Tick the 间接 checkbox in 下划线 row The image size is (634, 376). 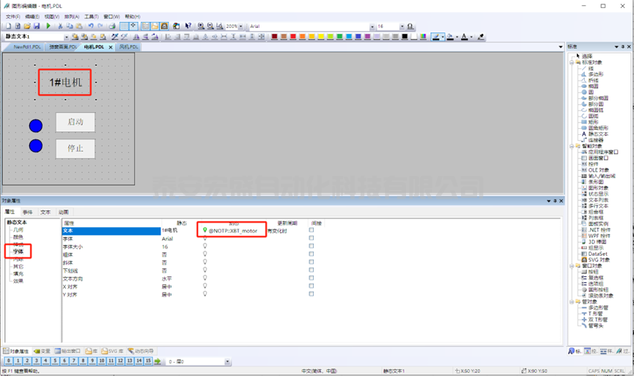click(x=312, y=270)
